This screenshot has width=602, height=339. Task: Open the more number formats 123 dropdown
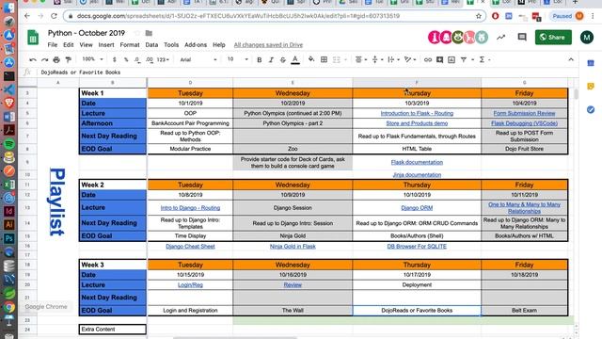(163, 59)
